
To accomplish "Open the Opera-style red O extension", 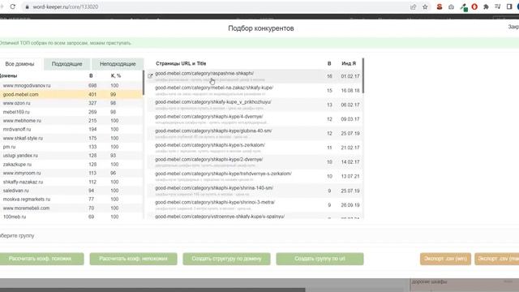I will point(474,6).
